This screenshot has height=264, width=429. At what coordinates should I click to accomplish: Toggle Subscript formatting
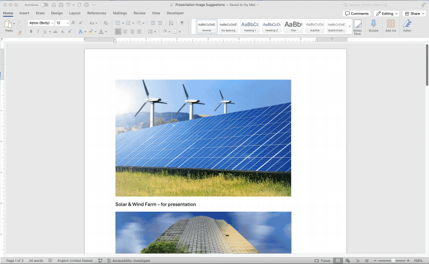click(x=63, y=32)
